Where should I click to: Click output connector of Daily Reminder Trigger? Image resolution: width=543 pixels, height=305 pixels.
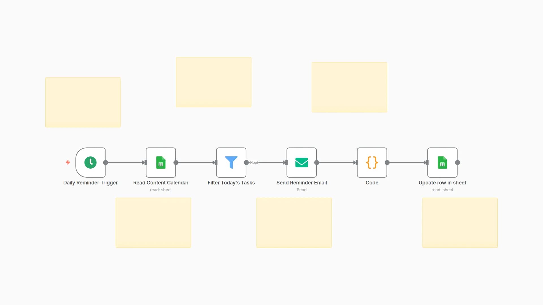coord(105,162)
